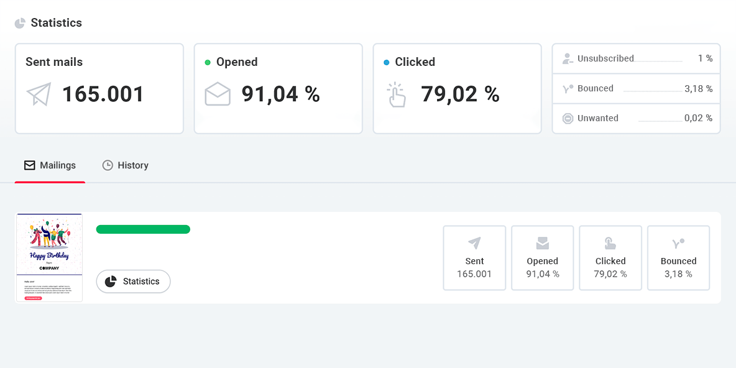Click the open envelope icon in Opened card

[x=218, y=94]
